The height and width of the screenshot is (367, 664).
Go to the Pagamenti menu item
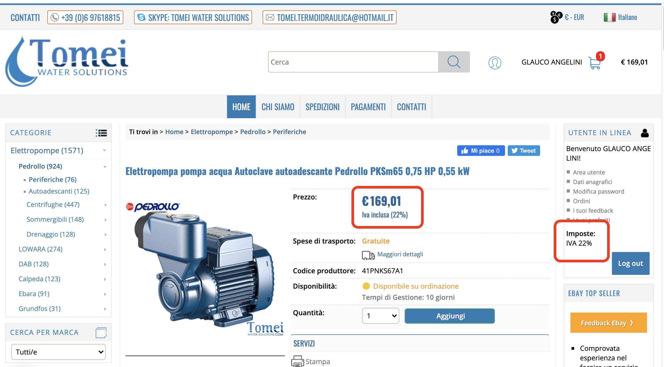[368, 107]
